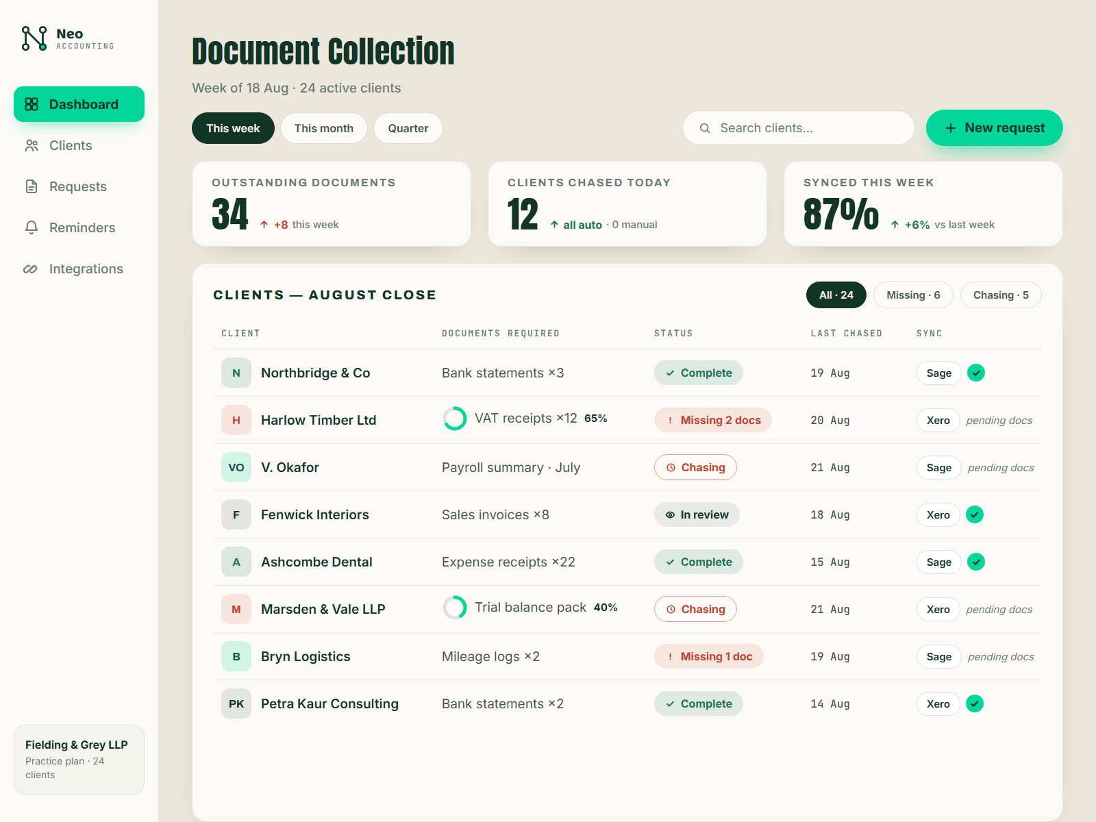Switch to This month period

tap(324, 128)
